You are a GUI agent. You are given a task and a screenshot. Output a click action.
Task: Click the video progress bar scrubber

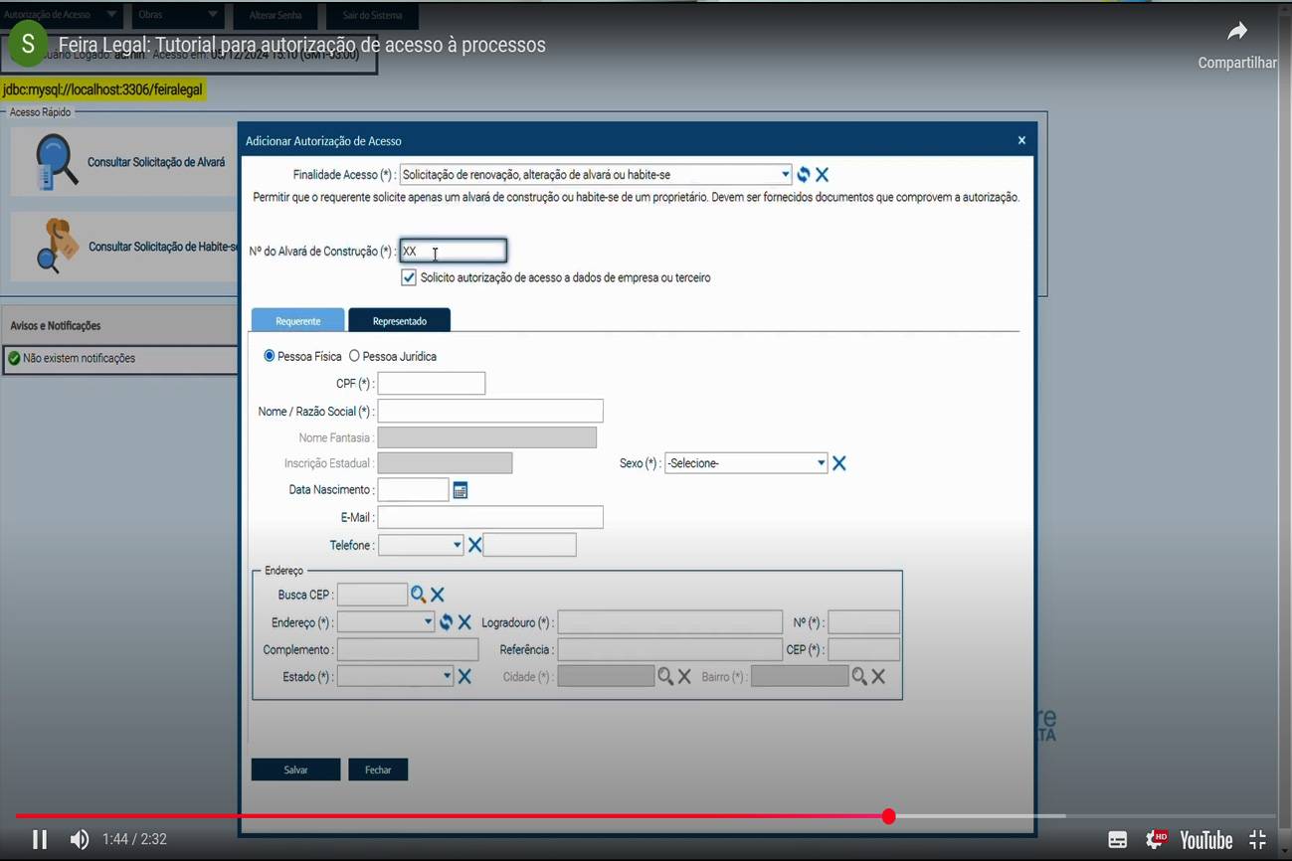click(888, 816)
